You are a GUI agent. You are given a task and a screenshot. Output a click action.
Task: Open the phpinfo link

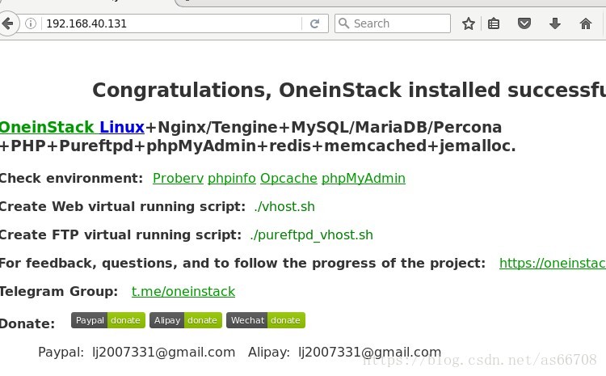232,179
